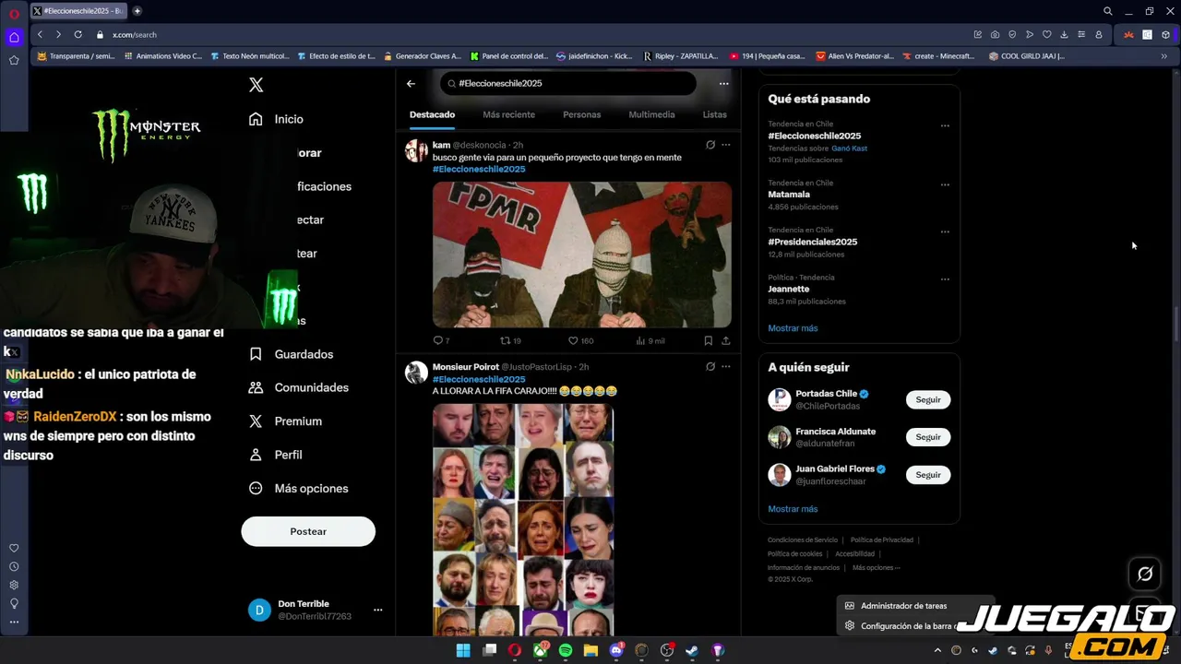Open options for #Presidenciales2025 trend
This screenshot has width=1181, height=664.
tap(945, 231)
